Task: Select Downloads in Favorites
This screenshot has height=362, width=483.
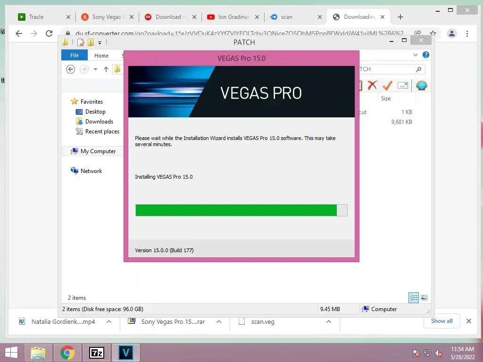Action: point(99,121)
